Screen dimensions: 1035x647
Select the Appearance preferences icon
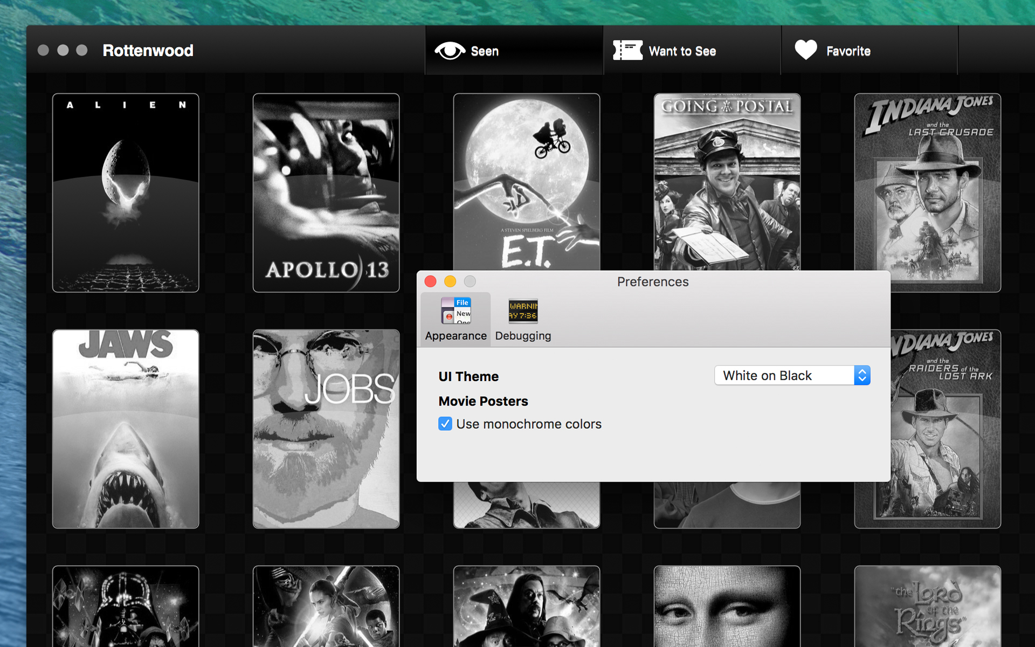click(x=456, y=311)
